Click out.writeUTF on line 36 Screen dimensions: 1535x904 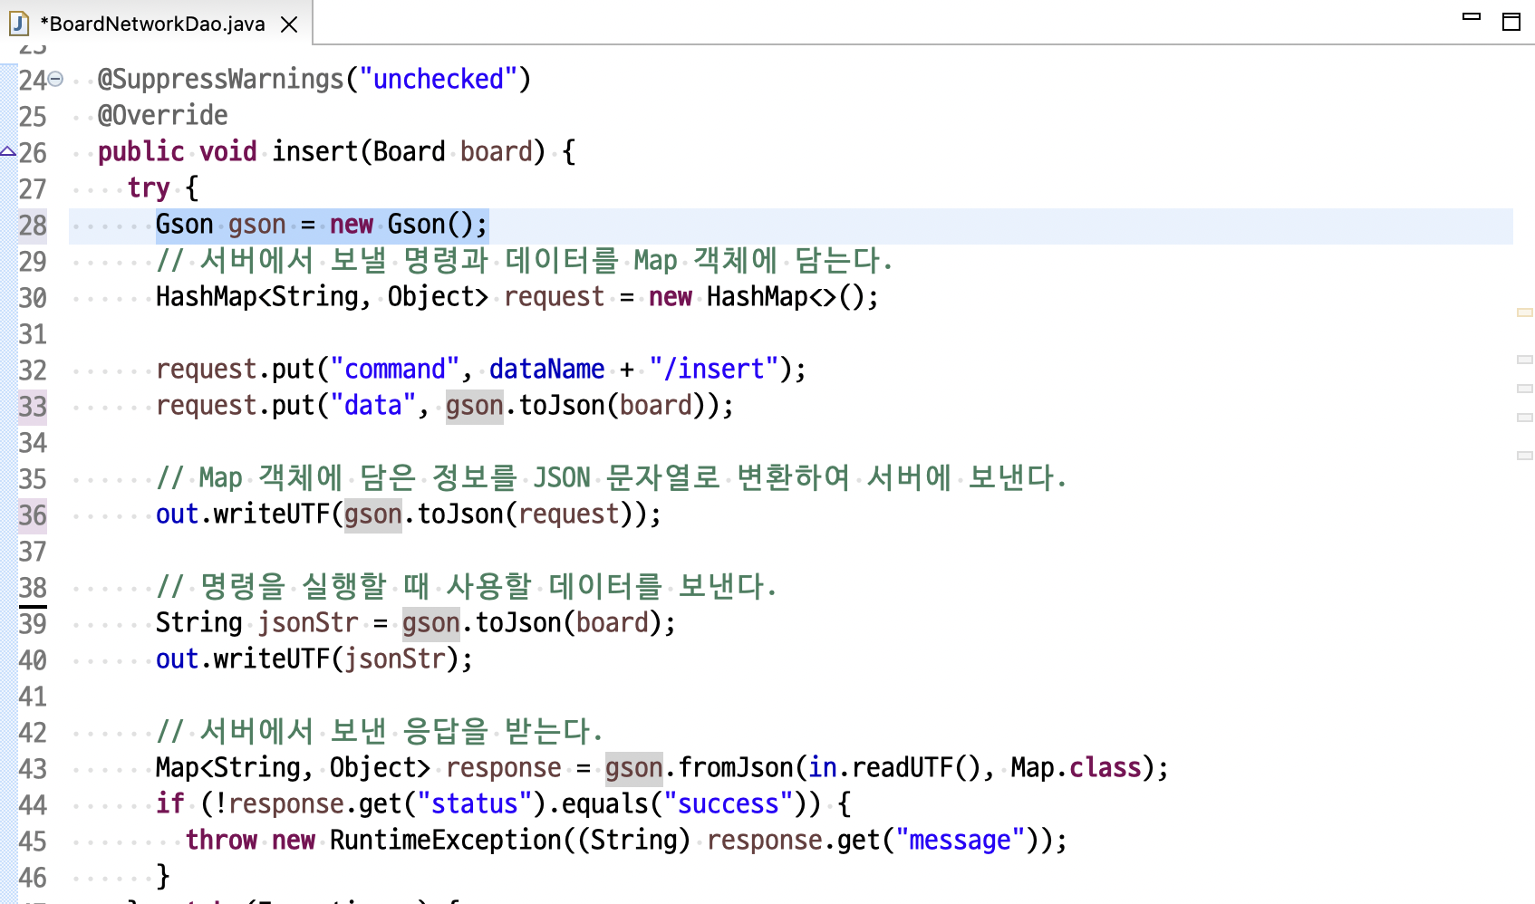pyautogui.click(x=243, y=514)
